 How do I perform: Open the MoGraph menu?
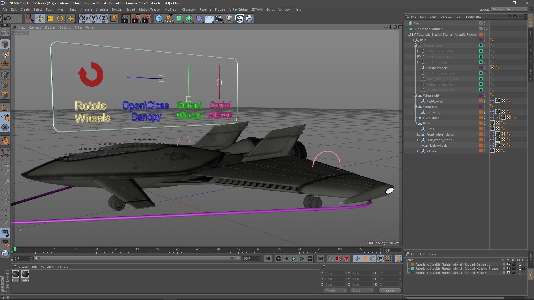point(171,9)
